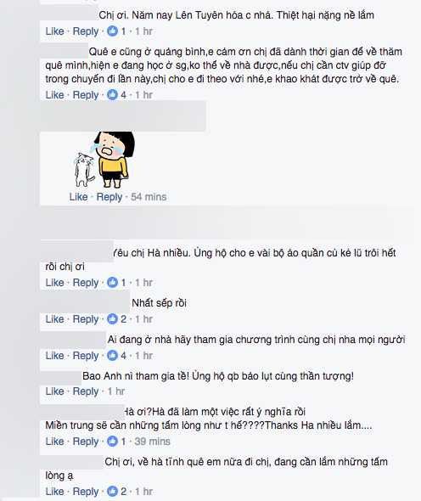This screenshot has height=501, width=421.
Task: Click the thumb icon under the Miền trung comment
Action: [x=112, y=441]
